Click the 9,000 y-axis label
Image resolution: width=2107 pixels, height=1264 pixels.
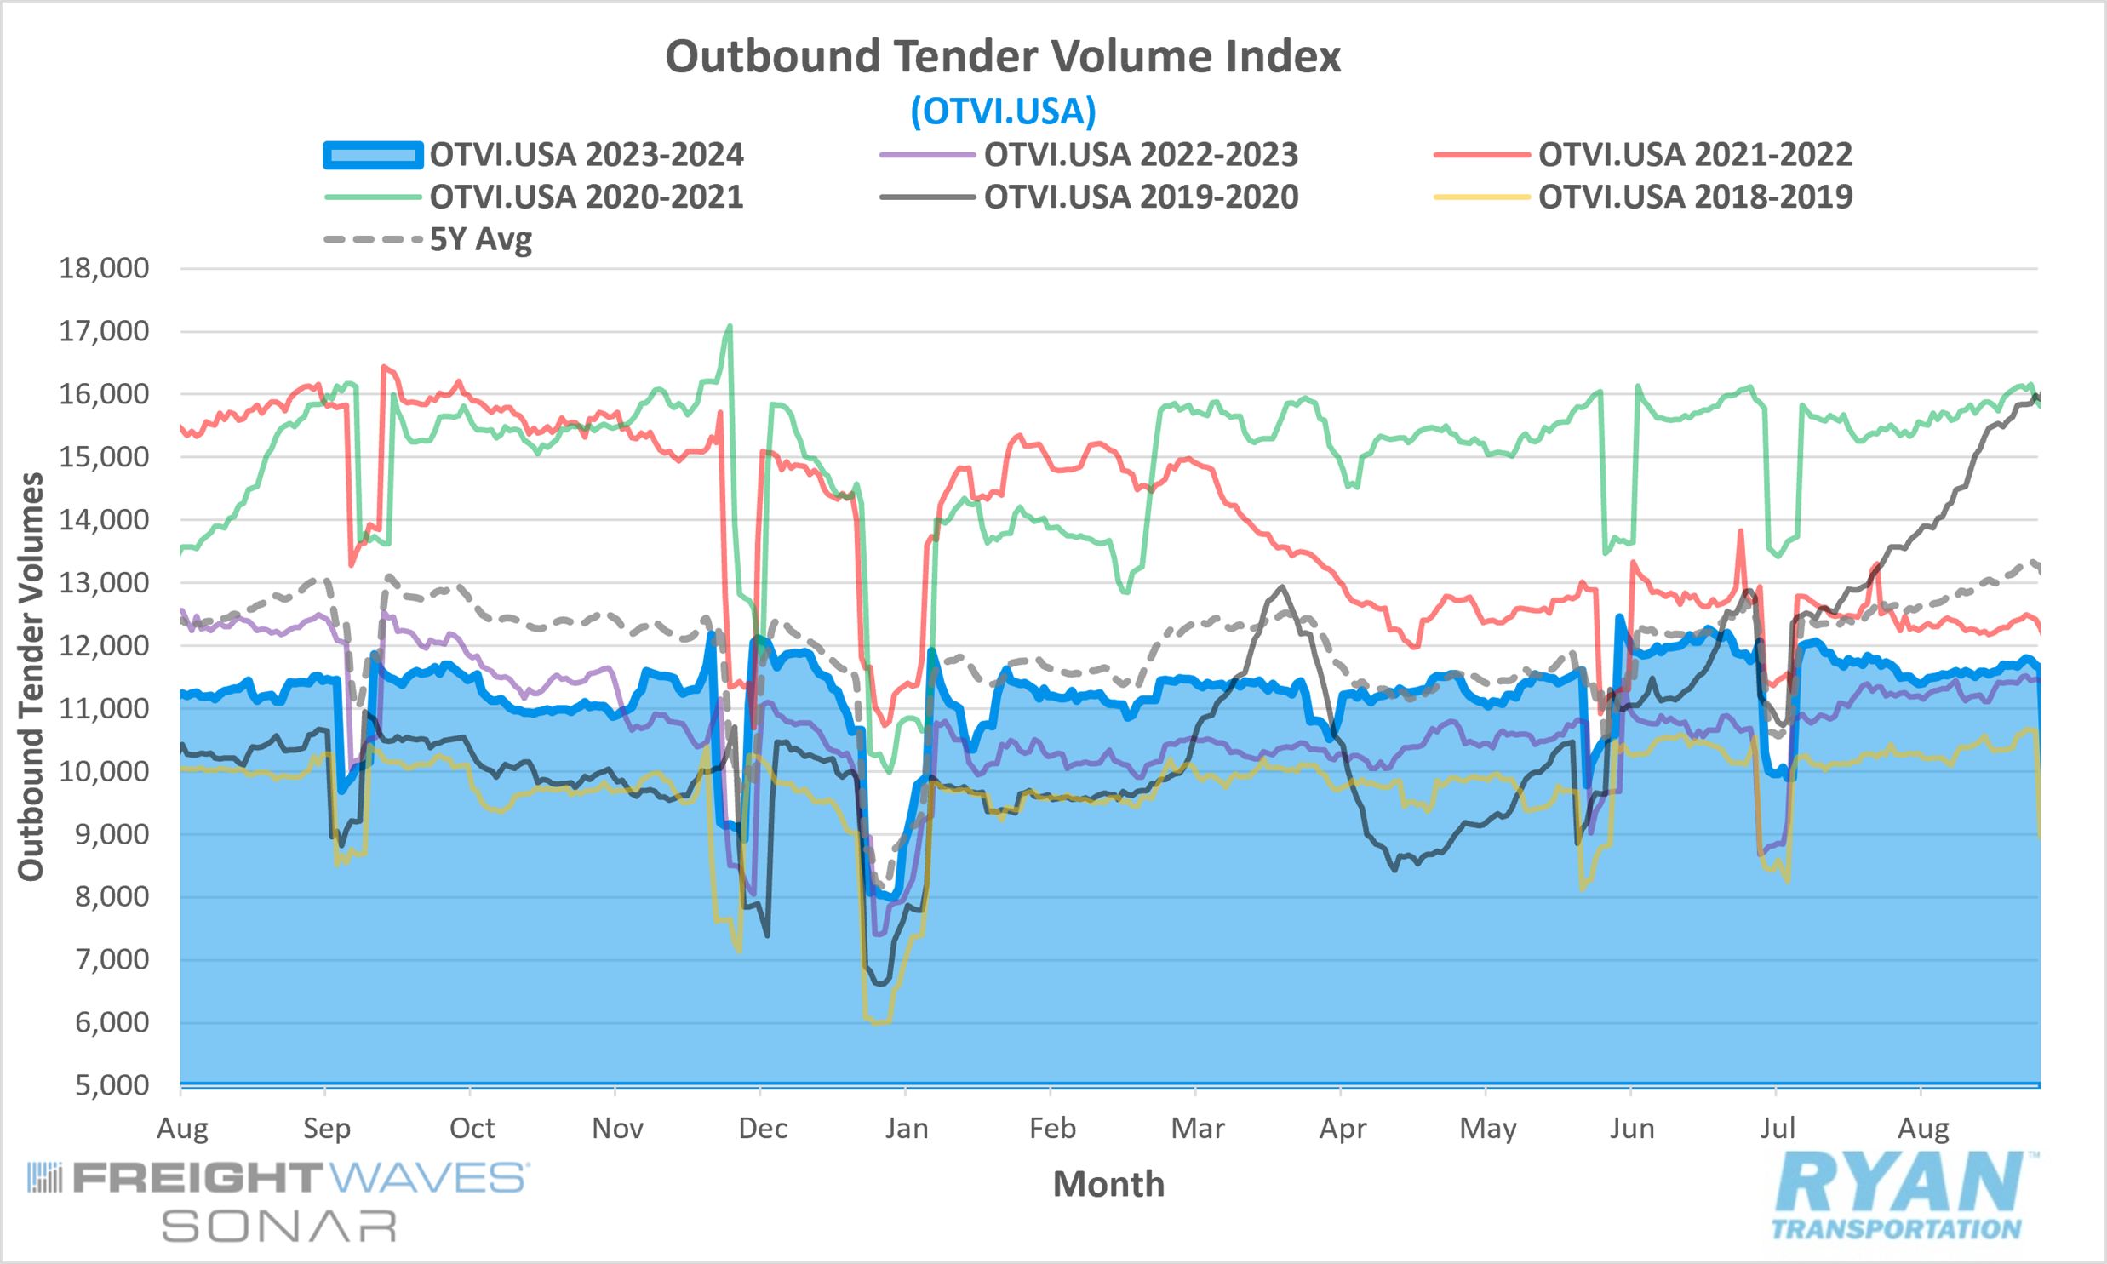click(x=112, y=834)
